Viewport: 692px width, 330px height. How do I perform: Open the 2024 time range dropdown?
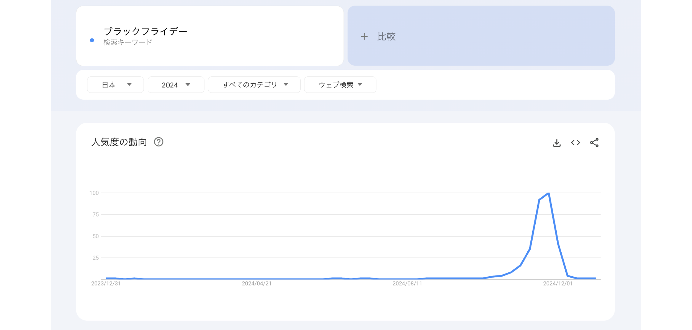coord(176,85)
